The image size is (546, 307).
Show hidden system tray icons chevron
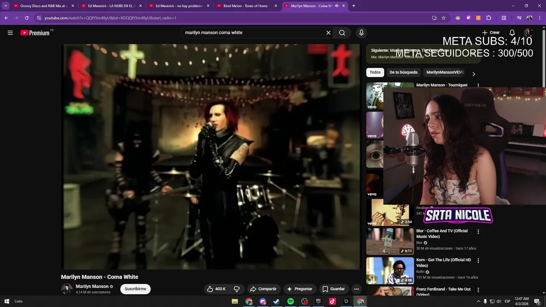(x=478, y=301)
